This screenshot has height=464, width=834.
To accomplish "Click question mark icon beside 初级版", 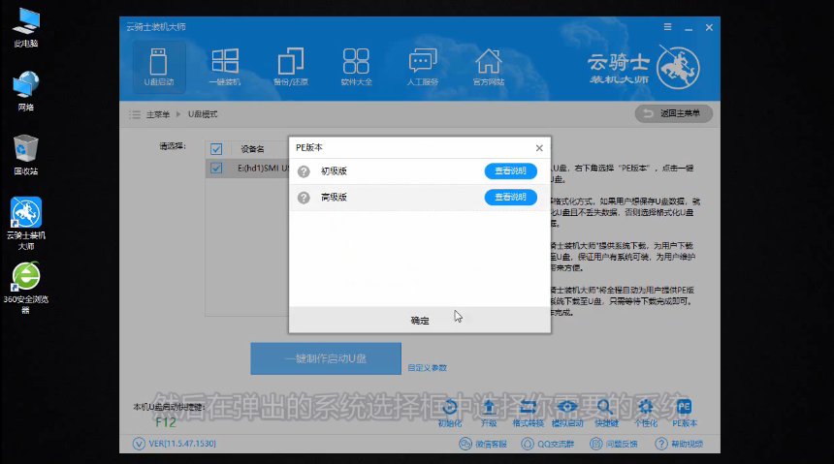I will click(304, 171).
